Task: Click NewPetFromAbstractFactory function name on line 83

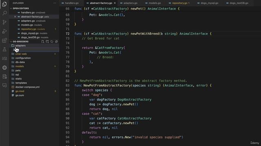Action: pyautogui.click(x=107, y=86)
